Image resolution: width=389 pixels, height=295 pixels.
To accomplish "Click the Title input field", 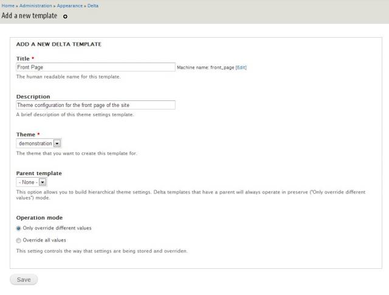I will [96, 68].
